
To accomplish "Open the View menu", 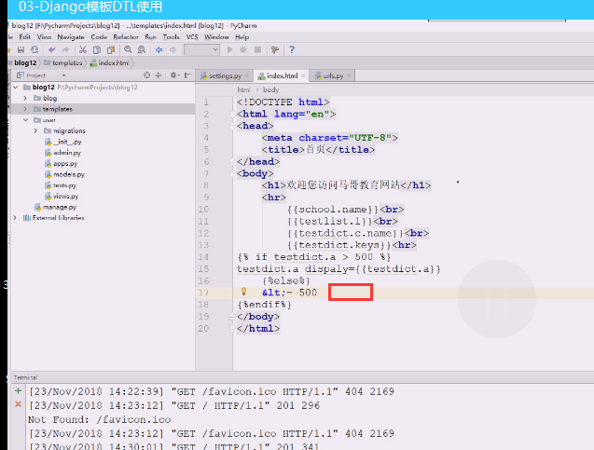I will [44, 37].
